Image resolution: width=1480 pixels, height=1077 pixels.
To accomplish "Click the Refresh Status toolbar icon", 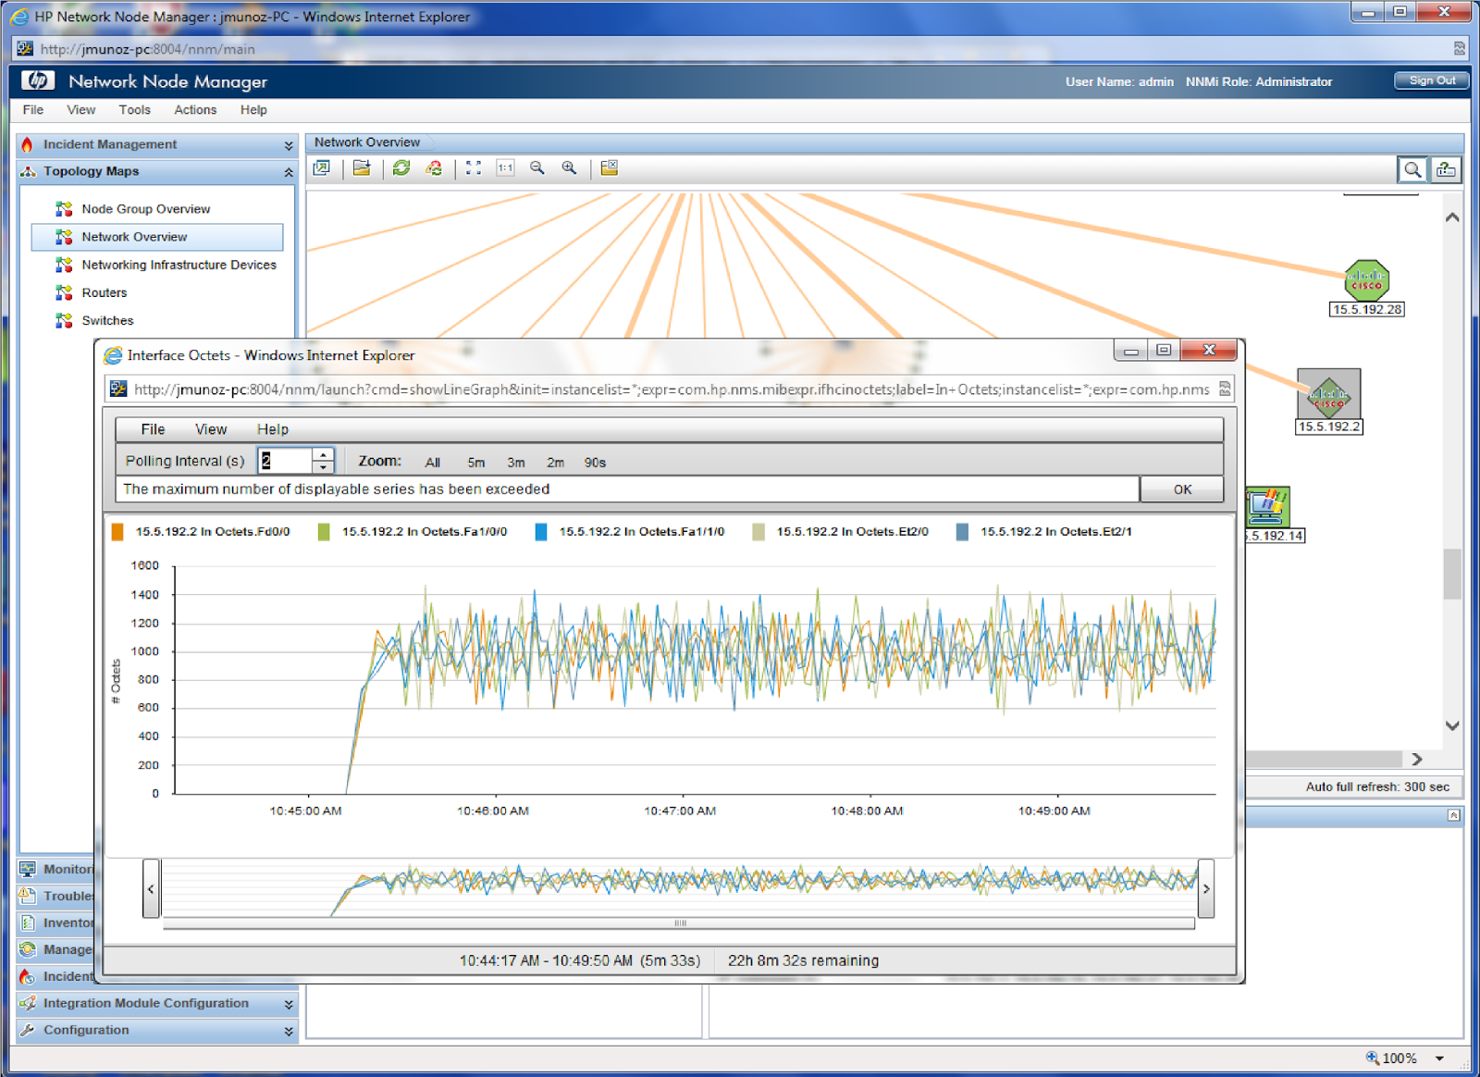I will coord(432,168).
